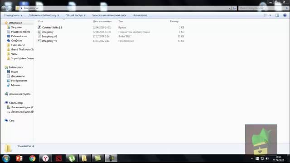Sort by the Имя column header
290x163 pixels.
pyautogui.click(x=40, y=21)
